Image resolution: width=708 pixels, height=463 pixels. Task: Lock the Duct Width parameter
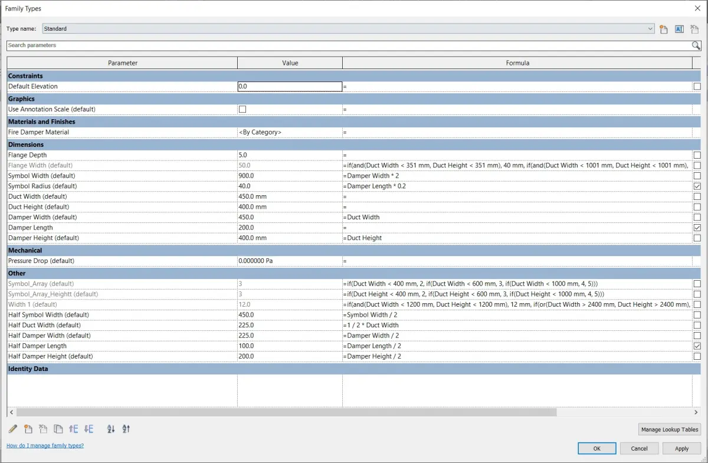697,196
